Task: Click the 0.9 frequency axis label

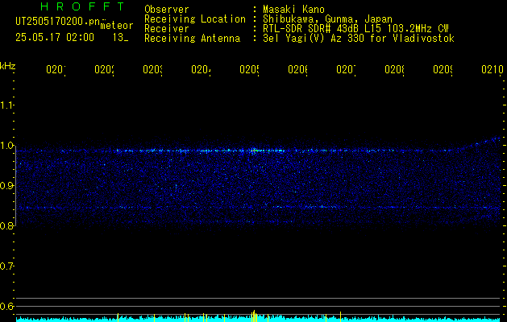Action: (6, 185)
